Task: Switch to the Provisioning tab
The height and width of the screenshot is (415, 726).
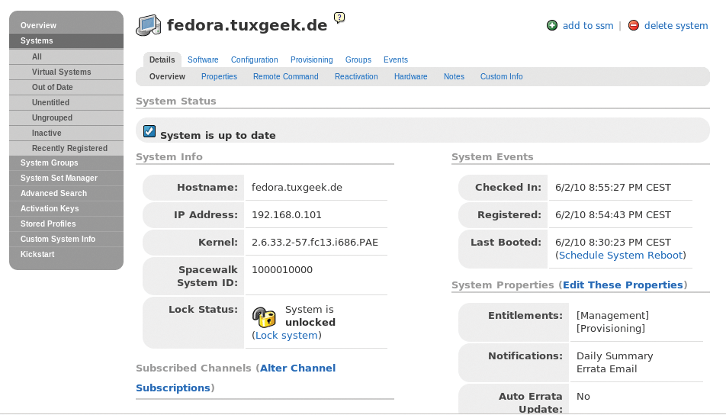Action: [311, 60]
